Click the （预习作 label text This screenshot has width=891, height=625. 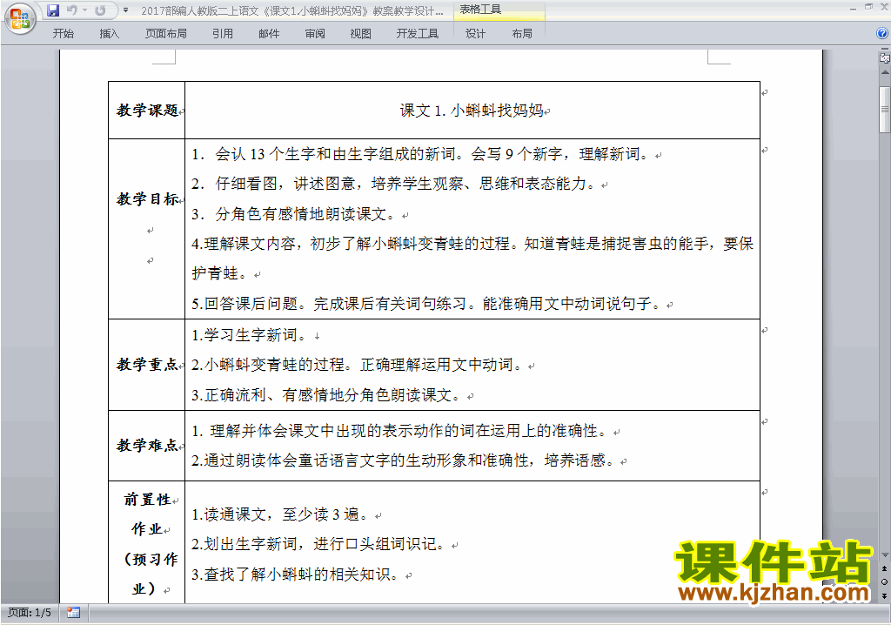point(150,560)
